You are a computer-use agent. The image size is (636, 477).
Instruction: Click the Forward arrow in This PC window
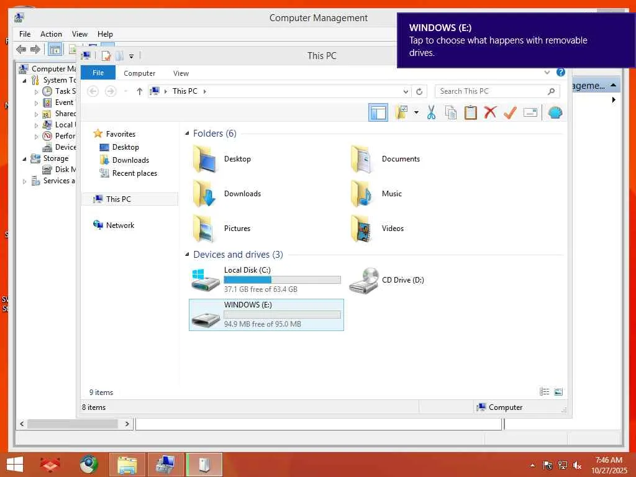[x=111, y=91]
